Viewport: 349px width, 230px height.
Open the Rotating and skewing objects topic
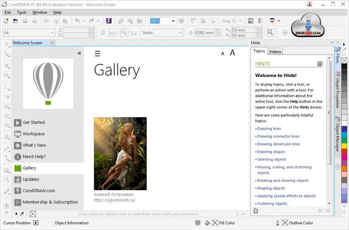coord(283,181)
